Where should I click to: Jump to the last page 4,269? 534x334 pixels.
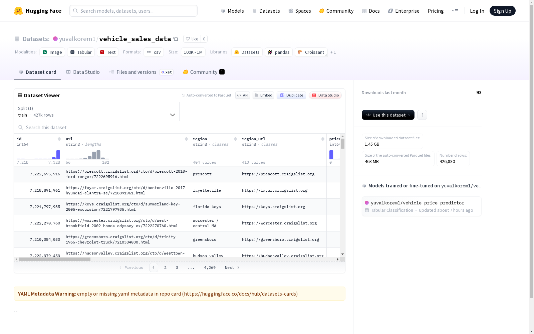click(210, 268)
